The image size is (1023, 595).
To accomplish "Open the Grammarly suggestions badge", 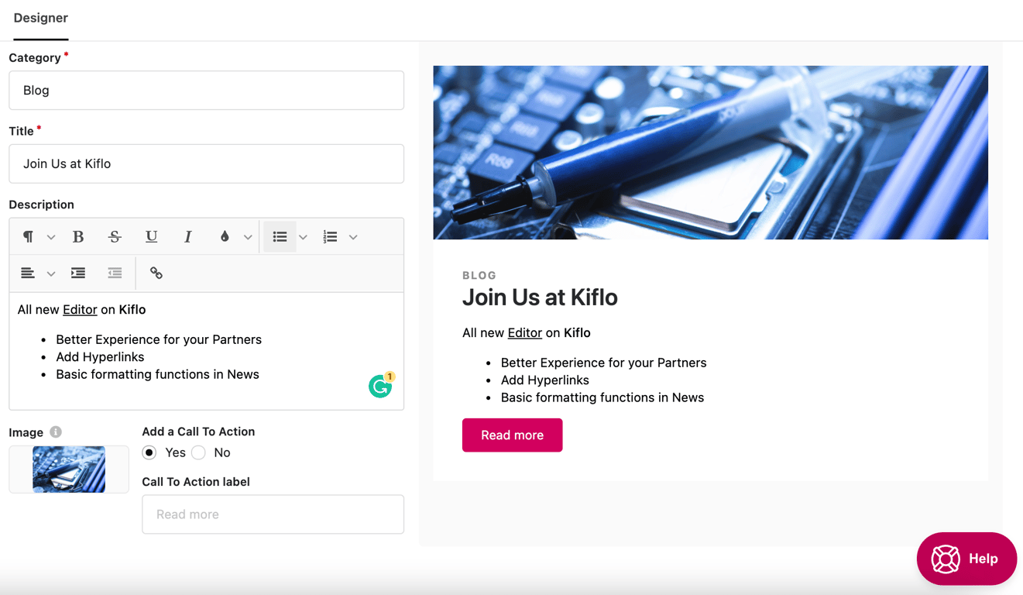I will [381, 385].
